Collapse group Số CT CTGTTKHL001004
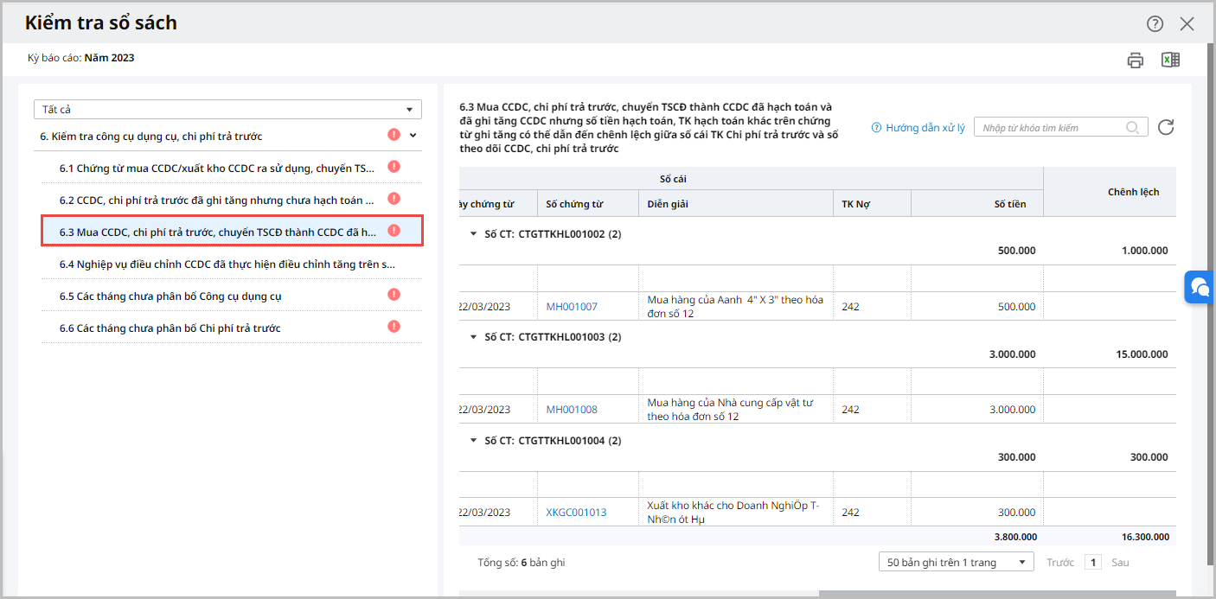1216x599 pixels. [x=473, y=440]
